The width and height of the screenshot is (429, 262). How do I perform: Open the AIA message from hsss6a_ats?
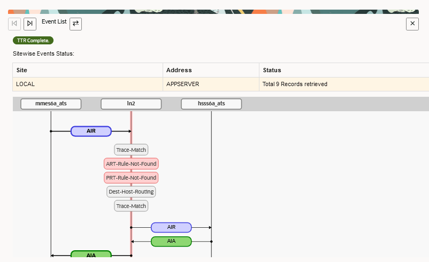point(171,242)
